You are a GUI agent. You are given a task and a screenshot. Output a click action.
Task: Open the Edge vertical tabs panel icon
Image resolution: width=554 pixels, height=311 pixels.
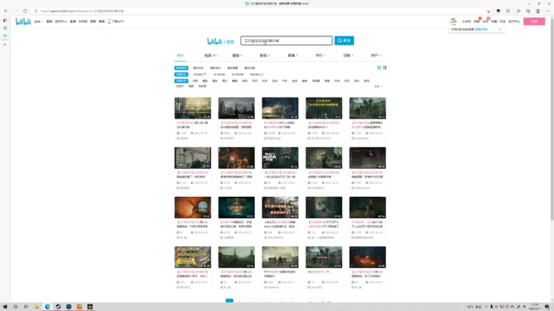pos(5,21)
